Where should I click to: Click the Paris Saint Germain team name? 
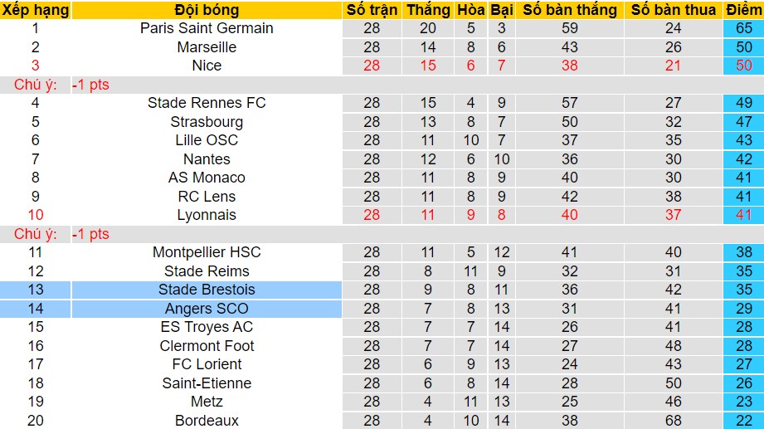207,28
